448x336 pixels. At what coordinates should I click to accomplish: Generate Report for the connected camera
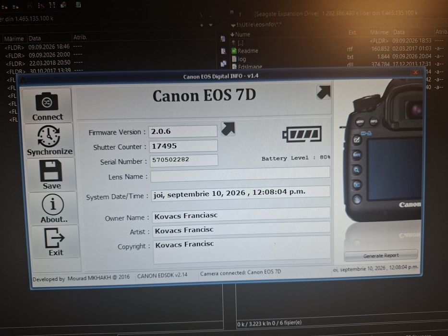coord(381,255)
